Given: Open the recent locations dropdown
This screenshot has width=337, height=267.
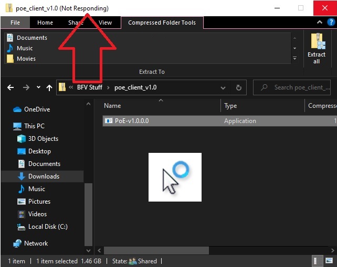Looking at the screenshot, I should pyautogui.click(x=38, y=87).
